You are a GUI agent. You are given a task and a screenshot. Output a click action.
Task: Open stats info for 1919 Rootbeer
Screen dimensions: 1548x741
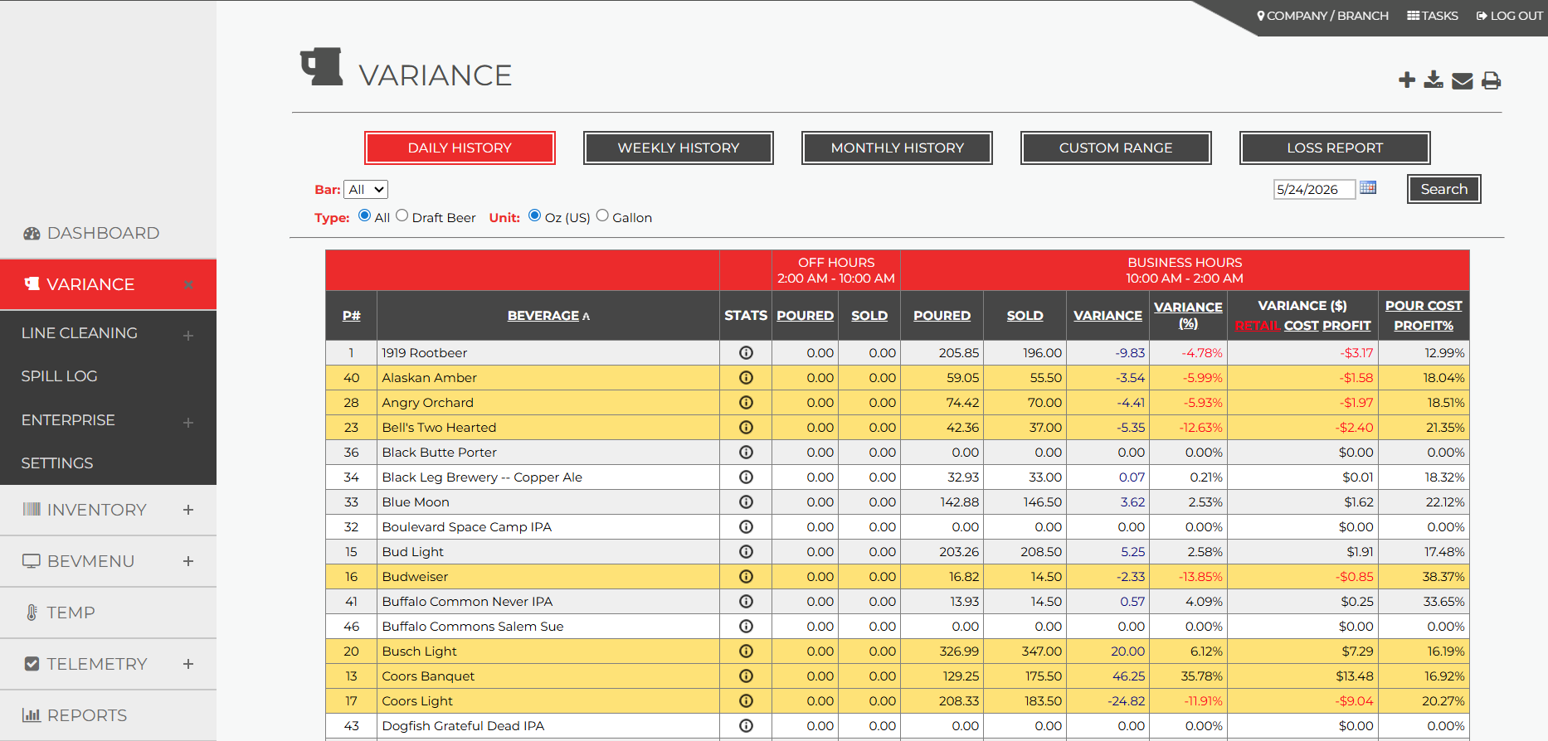[746, 353]
